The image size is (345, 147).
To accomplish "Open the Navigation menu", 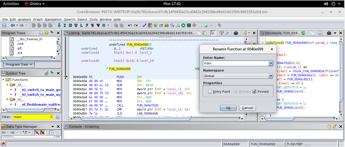I will (53, 20).
